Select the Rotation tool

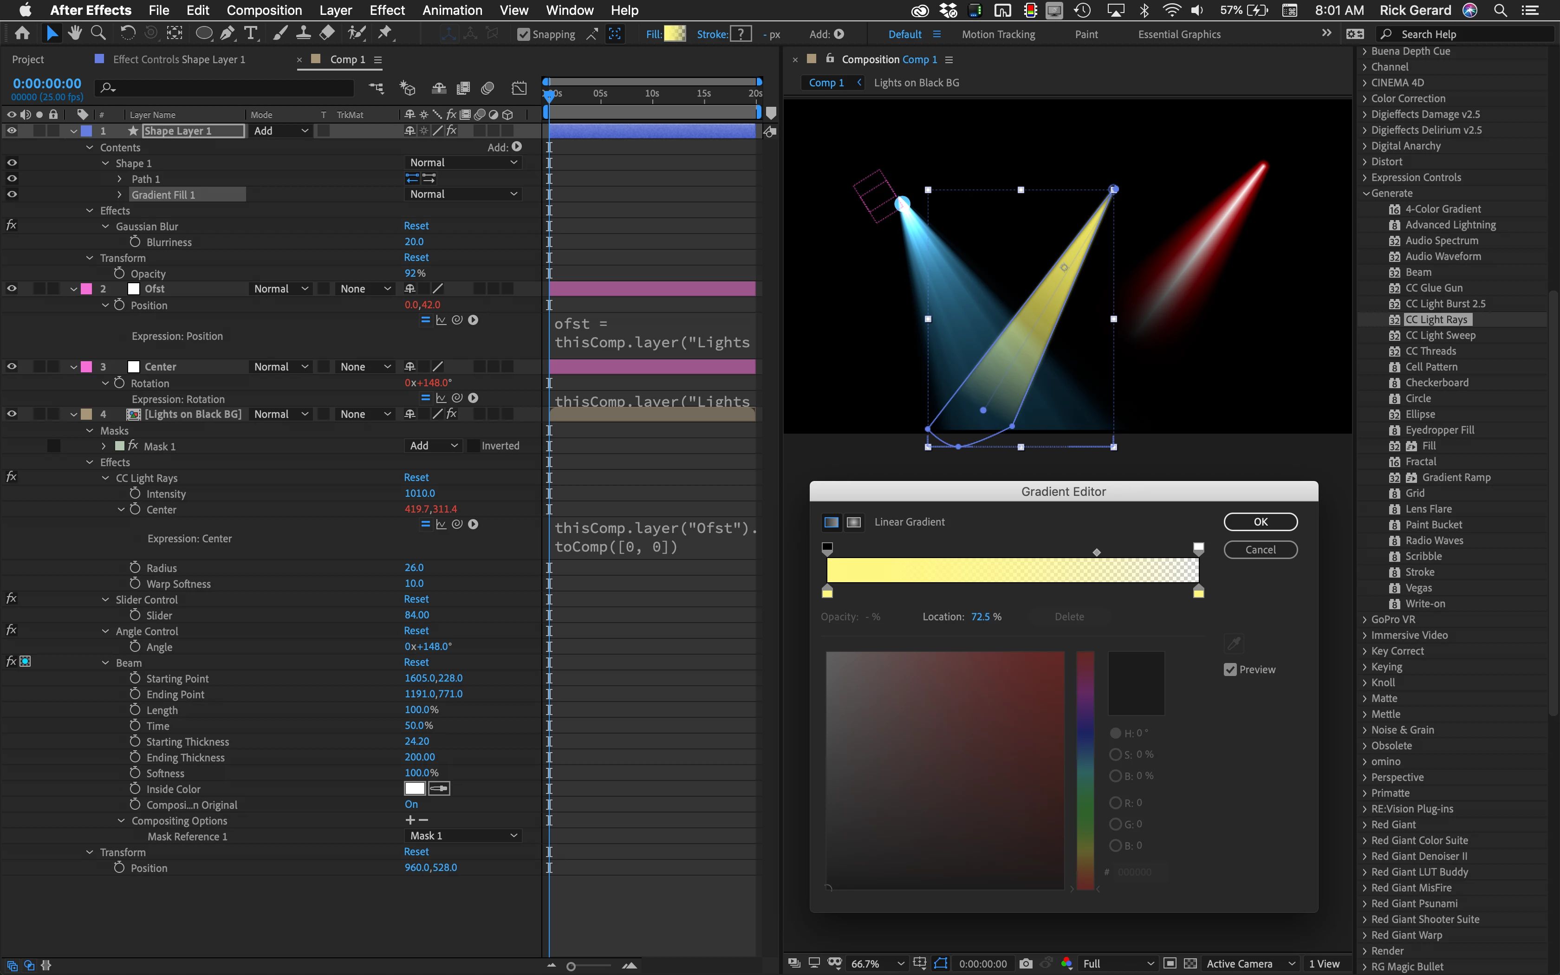coord(128,33)
